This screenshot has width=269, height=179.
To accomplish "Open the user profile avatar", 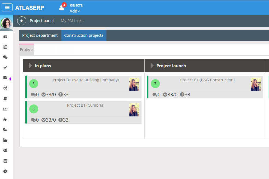I will [x=7, y=23].
